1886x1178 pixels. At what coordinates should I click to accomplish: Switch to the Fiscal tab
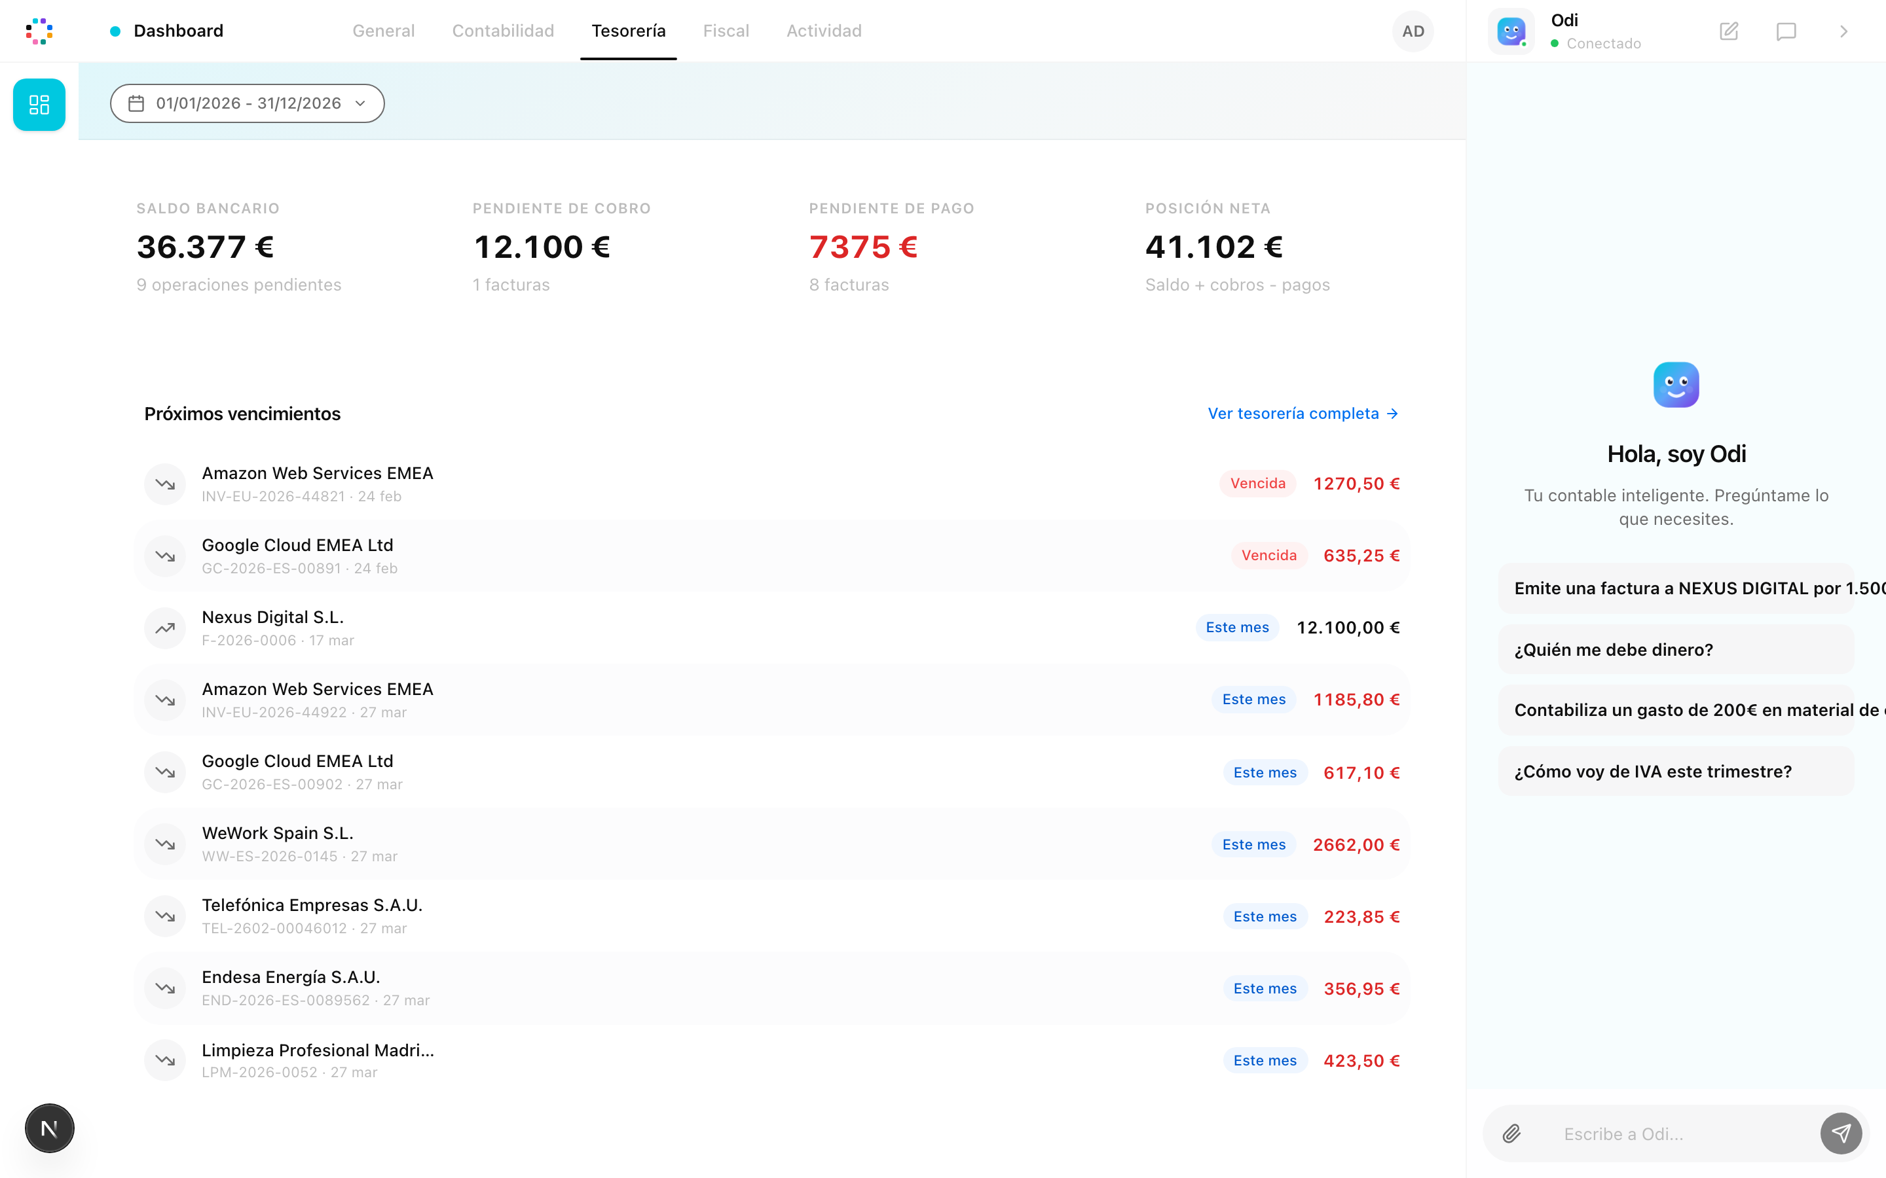pyautogui.click(x=726, y=31)
